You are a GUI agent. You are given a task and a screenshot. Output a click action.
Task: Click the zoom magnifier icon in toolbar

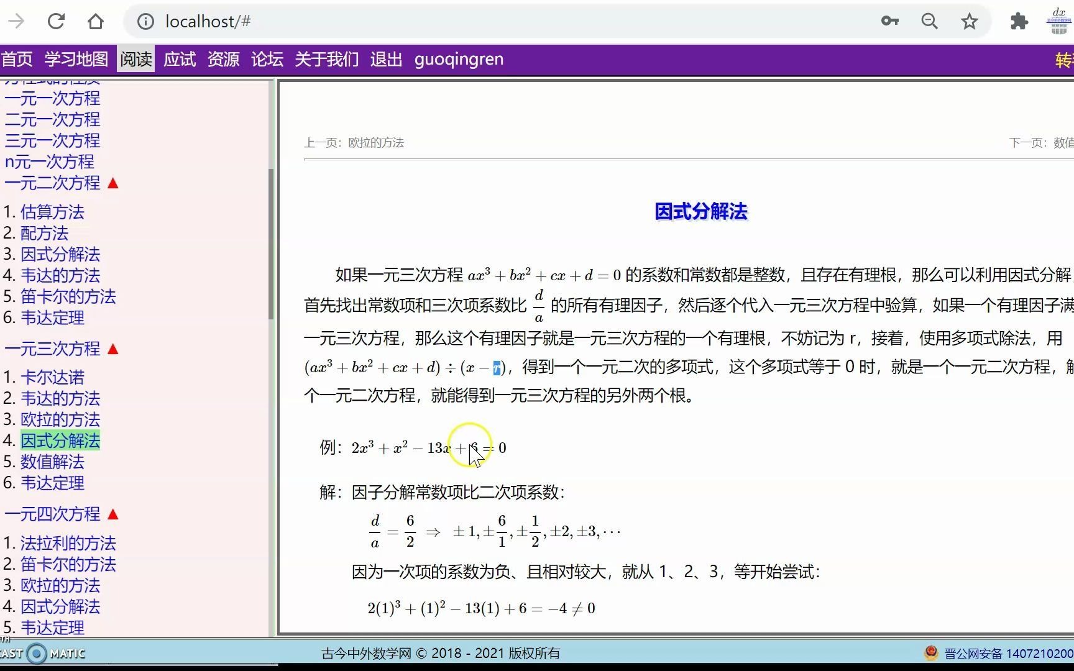pos(930,21)
